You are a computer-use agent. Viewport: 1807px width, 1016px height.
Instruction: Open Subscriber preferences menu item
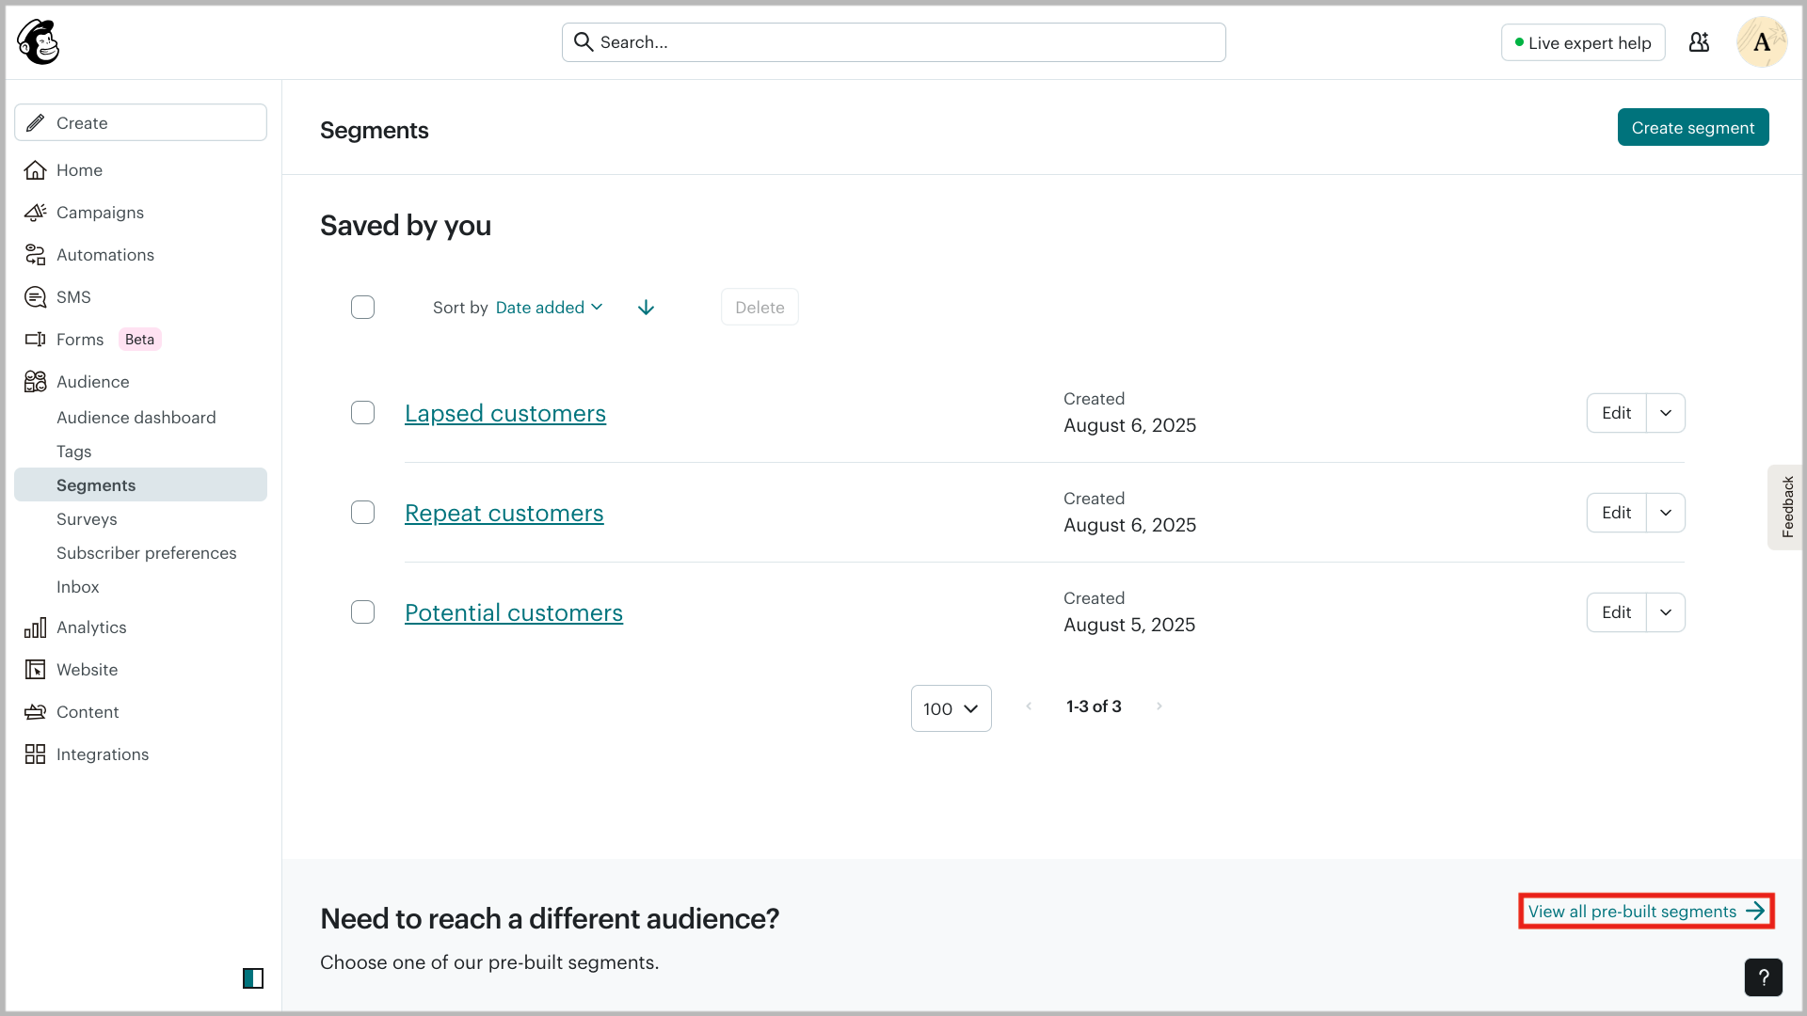[x=146, y=553]
